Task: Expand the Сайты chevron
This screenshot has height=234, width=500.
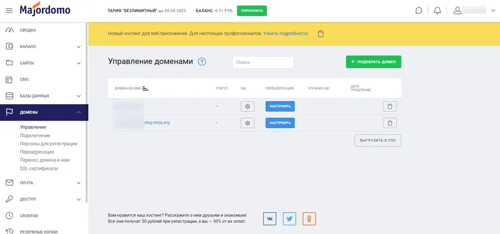Action: coord(79,63)
